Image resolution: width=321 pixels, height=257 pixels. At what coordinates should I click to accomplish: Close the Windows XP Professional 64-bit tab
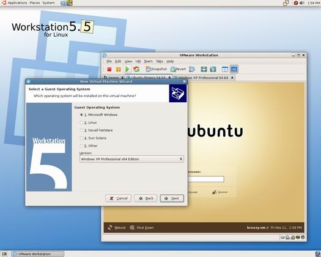232,78
